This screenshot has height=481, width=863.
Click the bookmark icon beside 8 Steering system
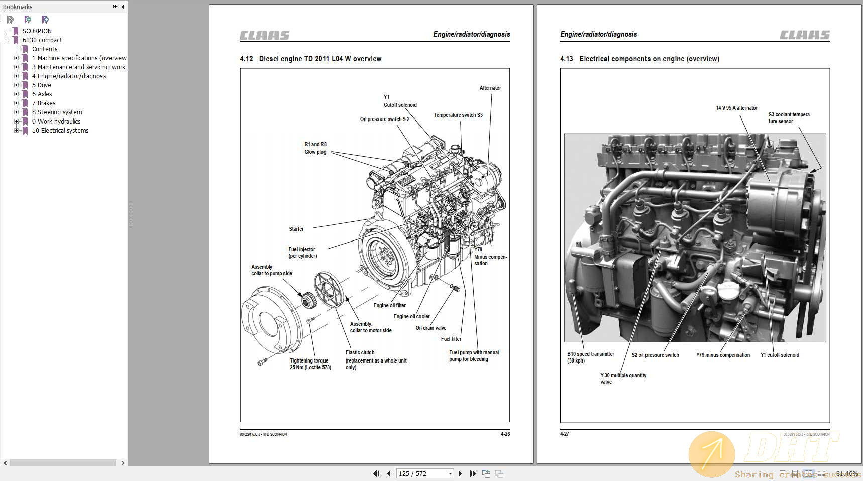pos(25,112)
